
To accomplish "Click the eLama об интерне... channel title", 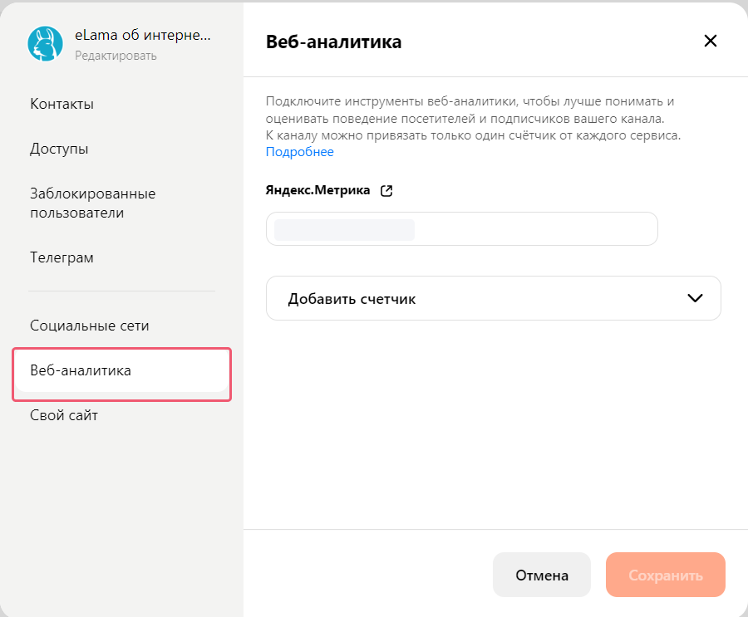I will (143, 36).
